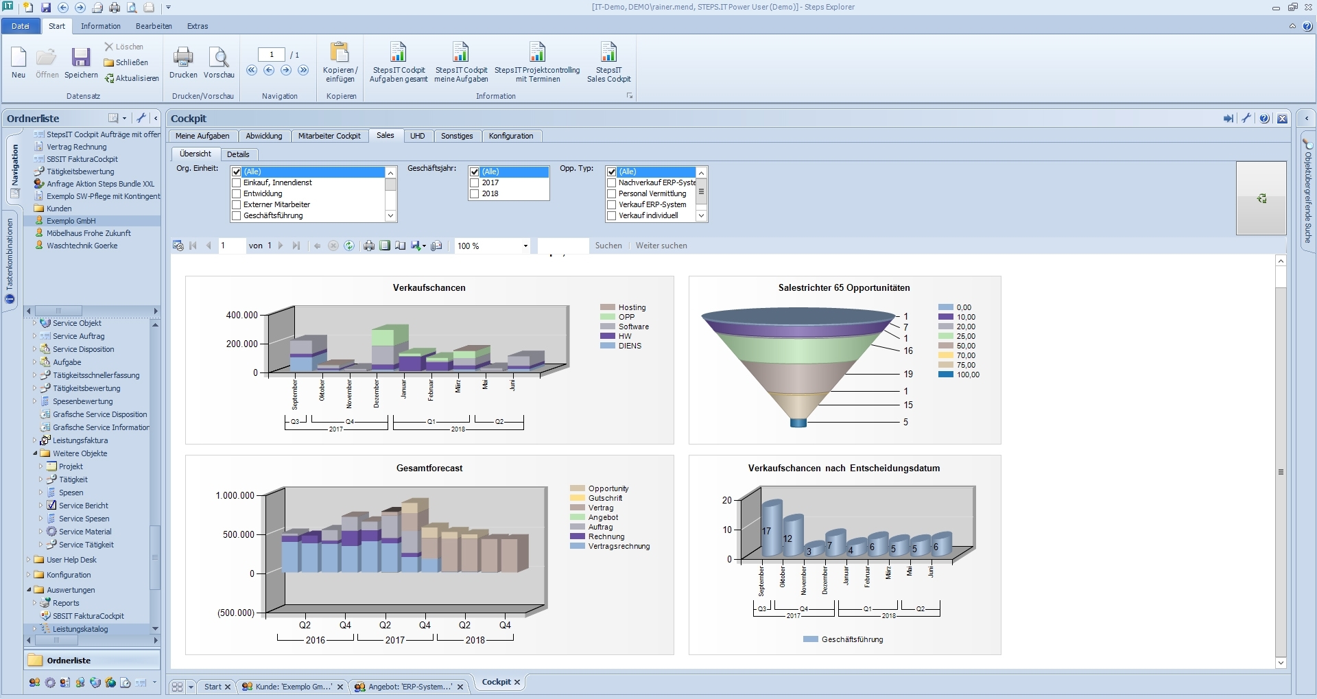Click print icon in report toolbar
This screenshot has width=1317, height=699.
pos(369,246)
